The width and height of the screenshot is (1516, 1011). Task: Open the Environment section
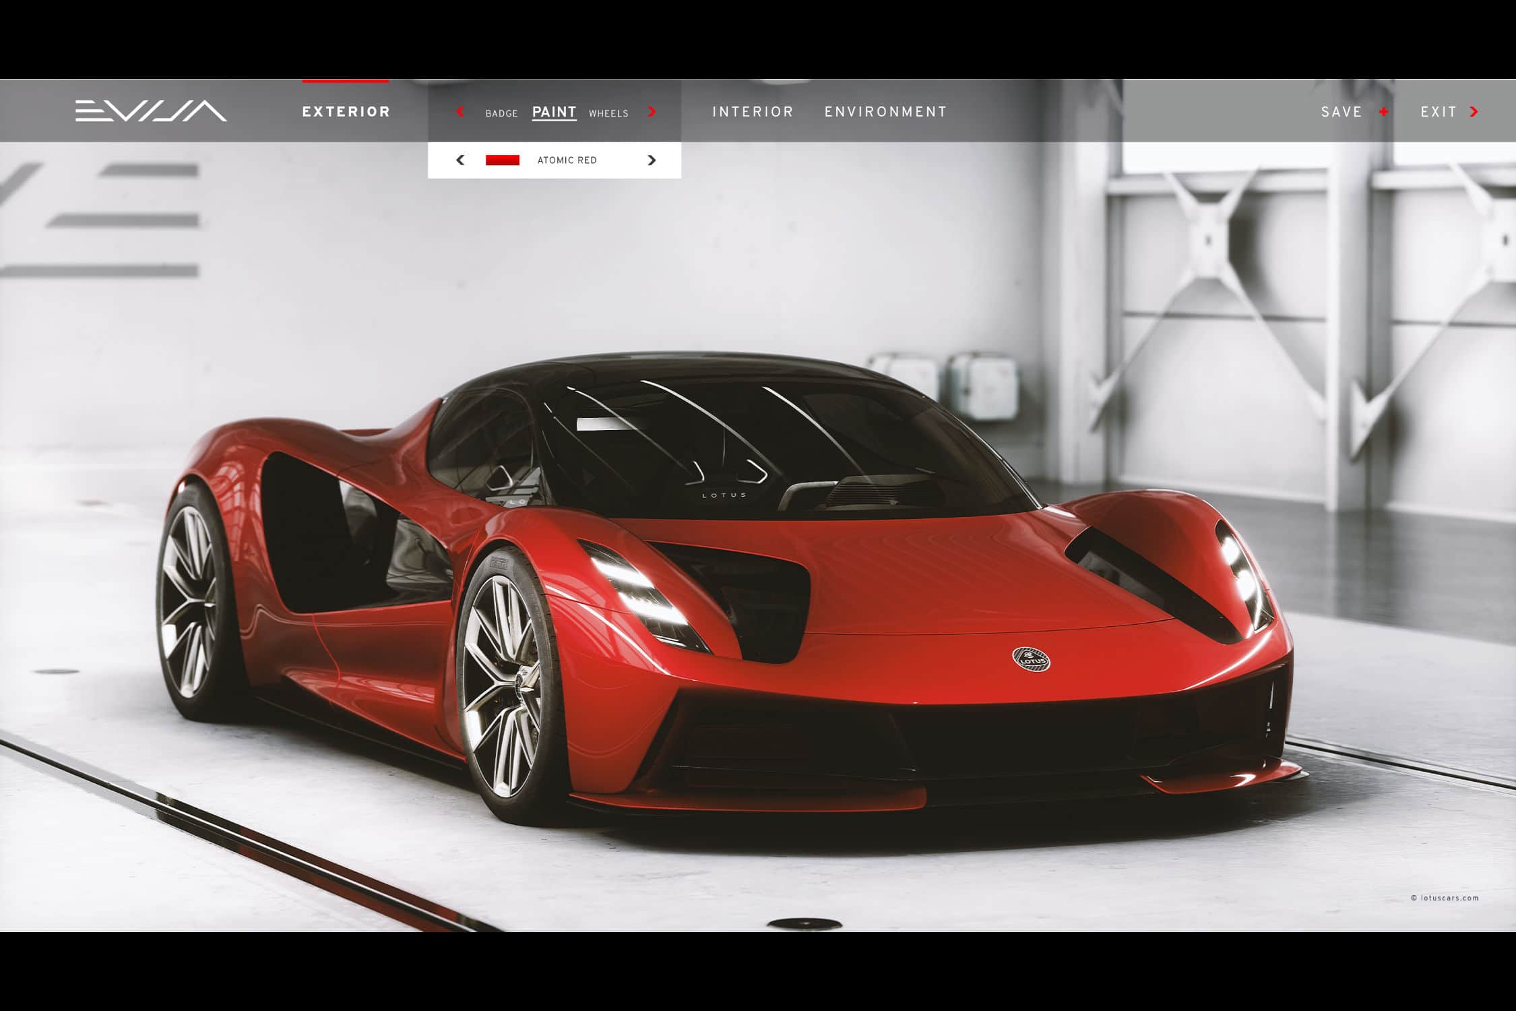coord(886,112)
